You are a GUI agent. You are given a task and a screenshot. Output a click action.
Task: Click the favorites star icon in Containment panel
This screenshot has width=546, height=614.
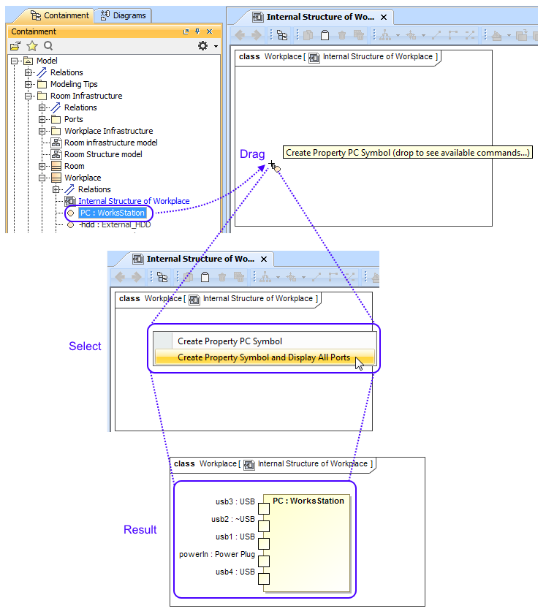32,46
